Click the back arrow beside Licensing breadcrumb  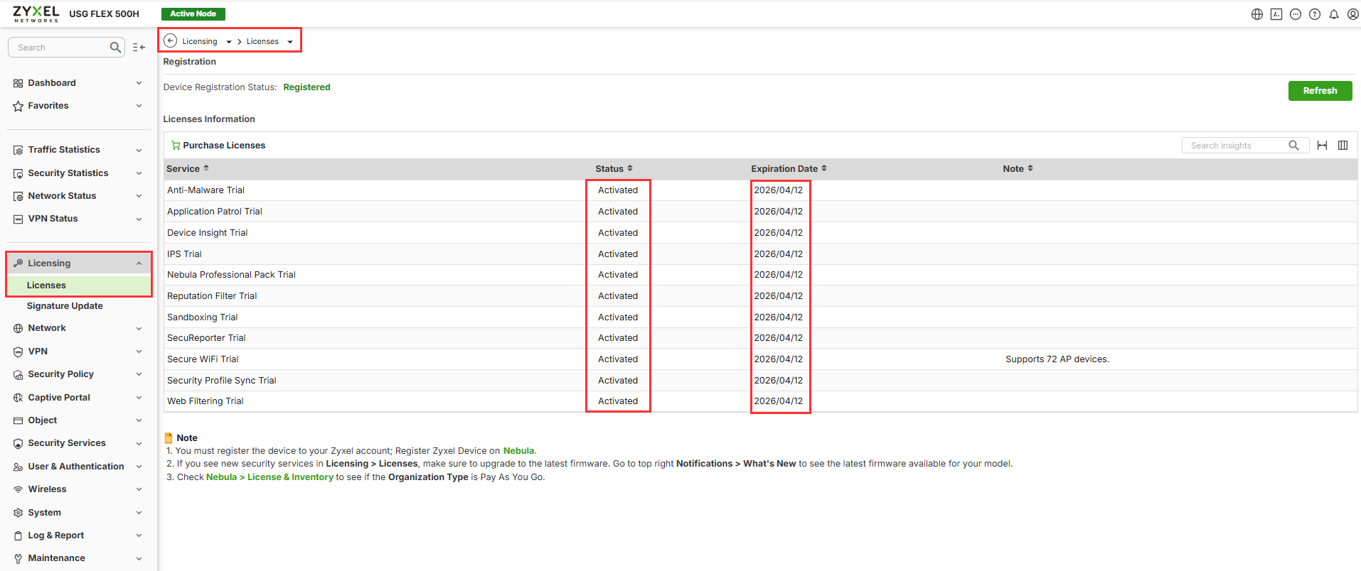tap(171, 41)
